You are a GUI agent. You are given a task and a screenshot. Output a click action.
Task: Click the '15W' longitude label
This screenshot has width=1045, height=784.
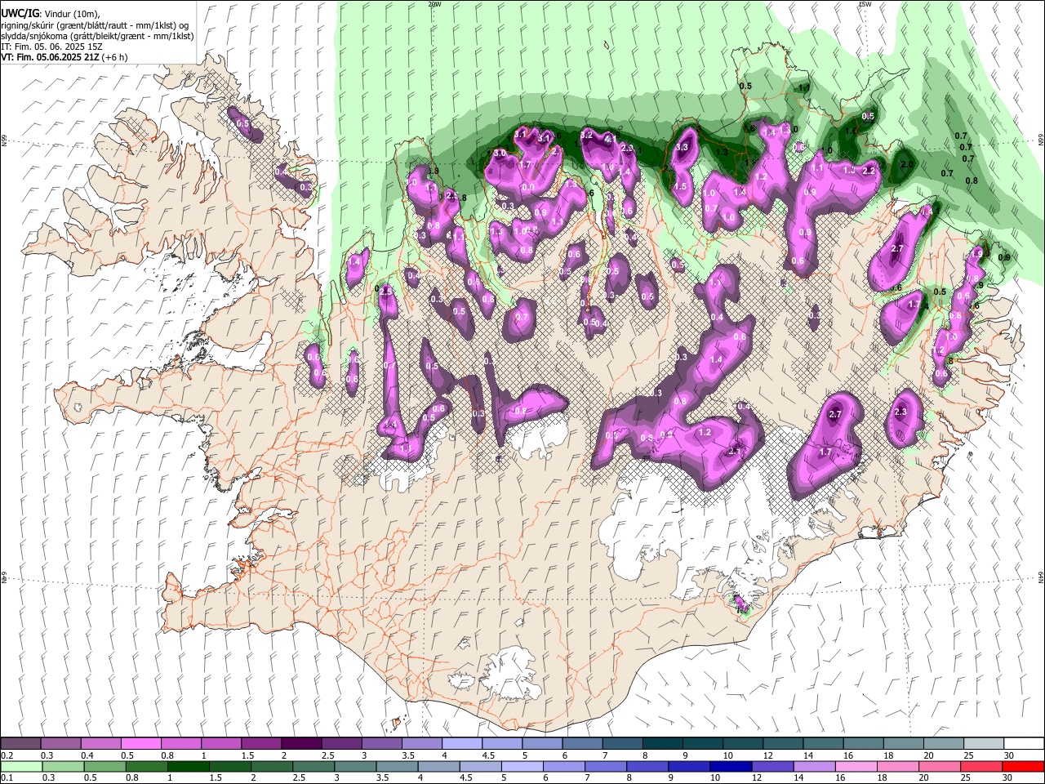865,4
